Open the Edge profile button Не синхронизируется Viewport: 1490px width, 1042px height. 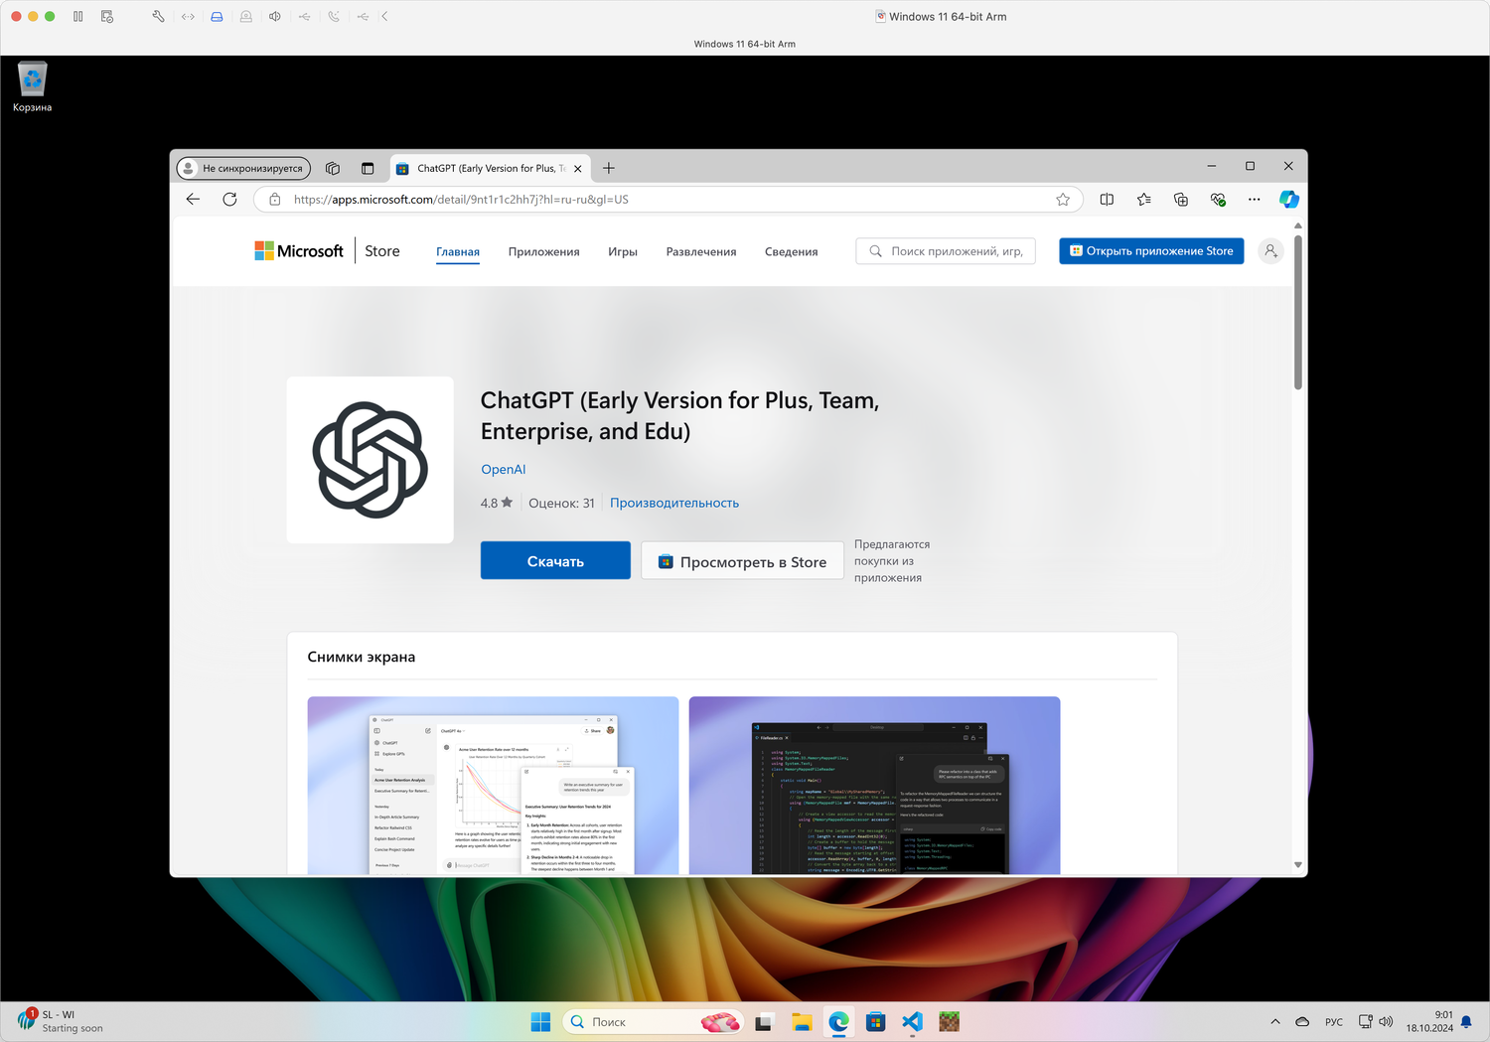(243, 168)
